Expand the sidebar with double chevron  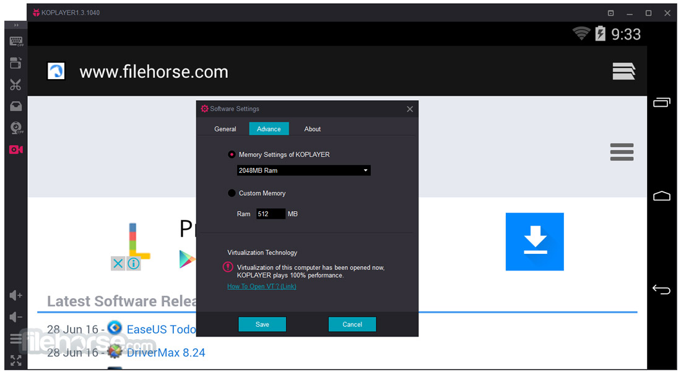coord(16,25)
